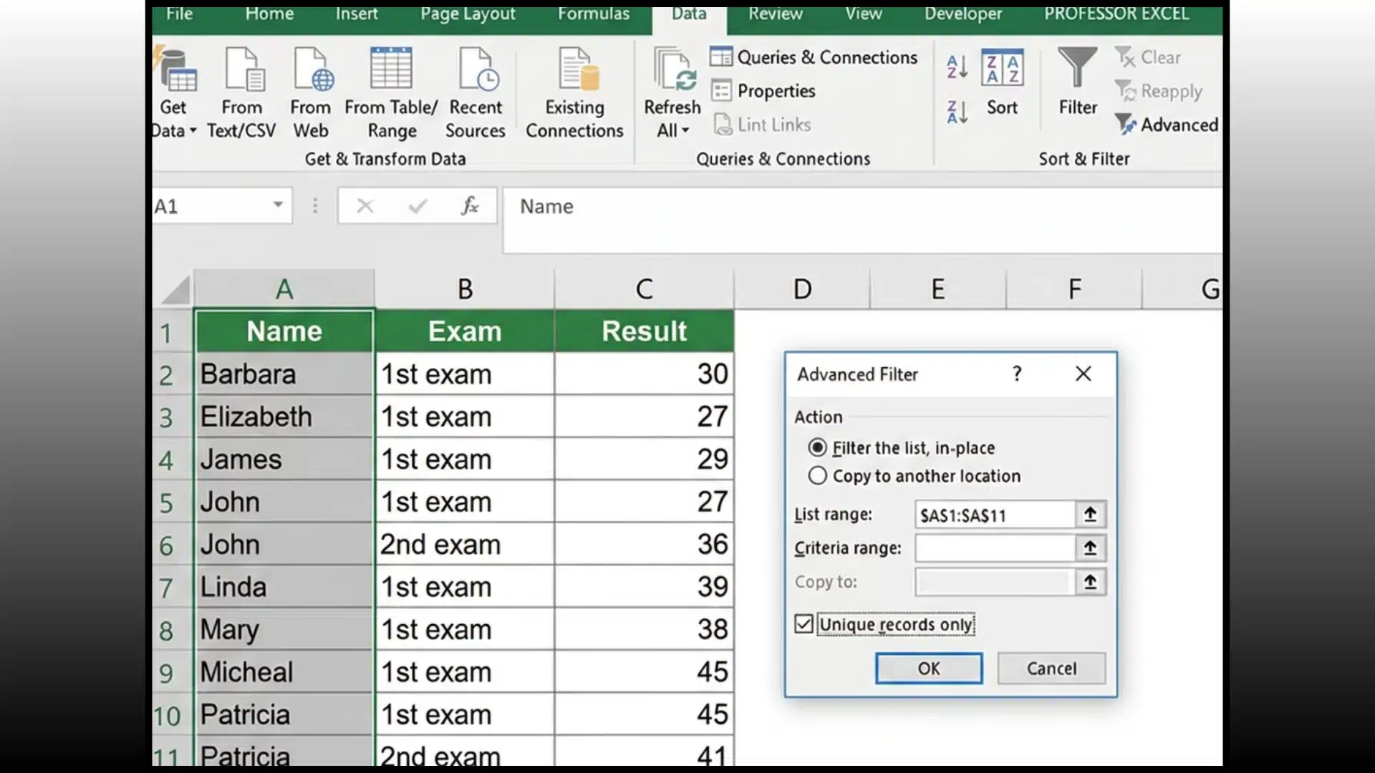Confirm Advanced Filter with OK

[929, 669]
